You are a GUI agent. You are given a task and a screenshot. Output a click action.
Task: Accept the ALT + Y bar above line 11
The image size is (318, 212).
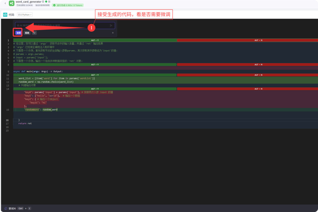coord(95,75)
